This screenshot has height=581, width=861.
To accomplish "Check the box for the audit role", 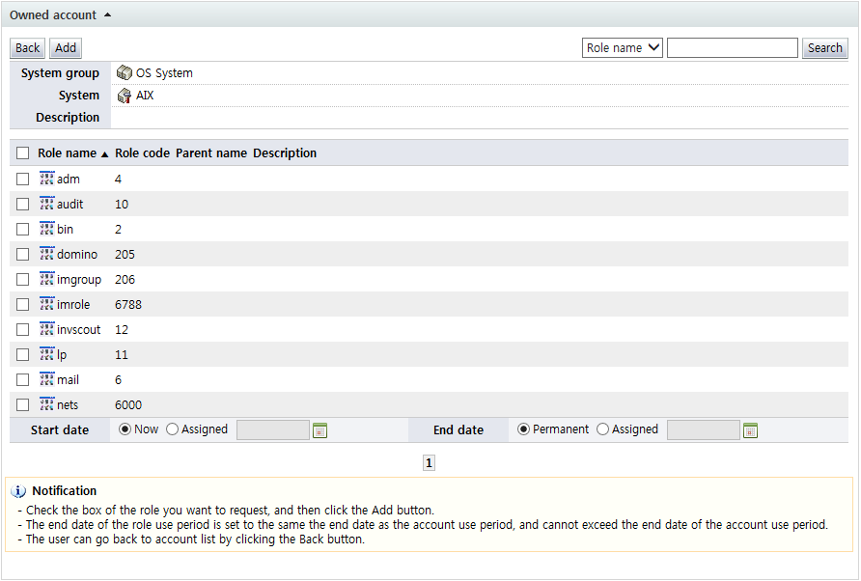I will point(23,205).
